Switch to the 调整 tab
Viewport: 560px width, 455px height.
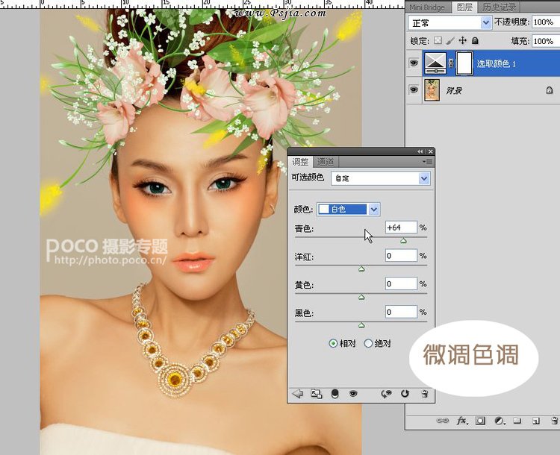click(300, 162)
